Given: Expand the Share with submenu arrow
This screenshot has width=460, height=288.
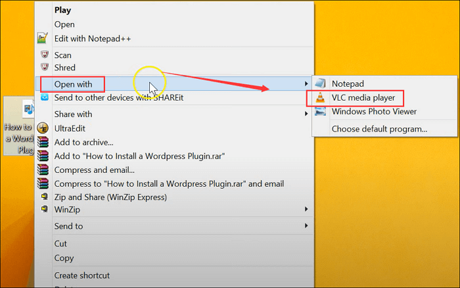Looking at the screenshot, I should pyautogui.click(x=306, y=114).
